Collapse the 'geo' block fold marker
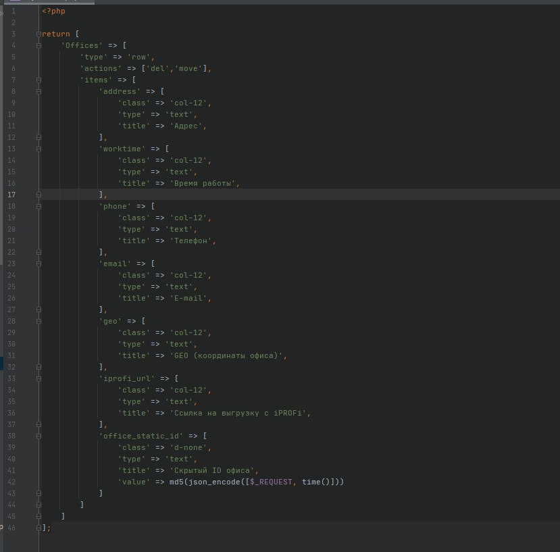This screenshot has height=552, width=560. pos(39,321)
